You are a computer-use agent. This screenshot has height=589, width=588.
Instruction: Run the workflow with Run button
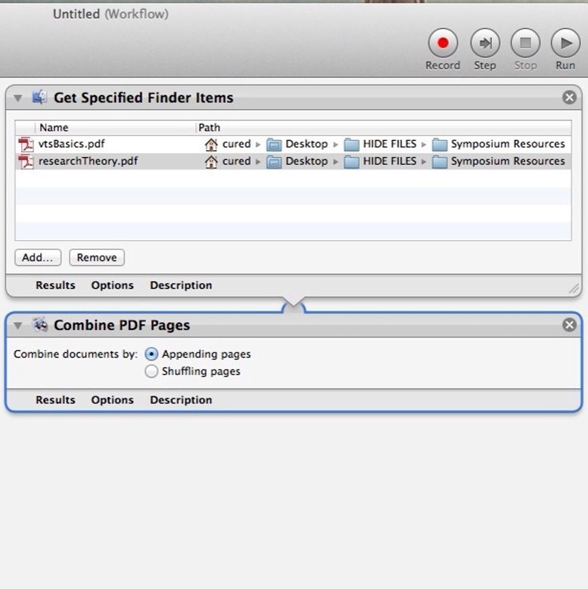click(565, 43)
